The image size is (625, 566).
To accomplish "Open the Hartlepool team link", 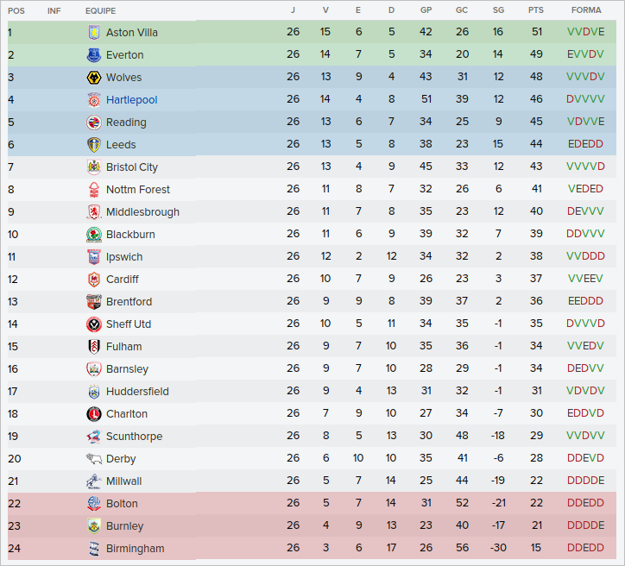I will [x=131, y=100].
